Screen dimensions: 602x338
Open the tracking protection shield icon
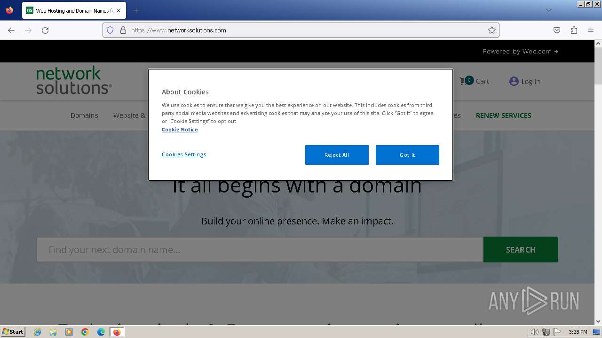tap(110, 30)
